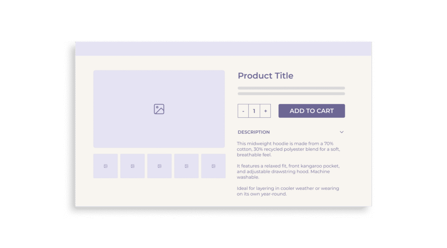Collapse the Description section using its chevron
The image size is (447, 248).
point(342,132)
